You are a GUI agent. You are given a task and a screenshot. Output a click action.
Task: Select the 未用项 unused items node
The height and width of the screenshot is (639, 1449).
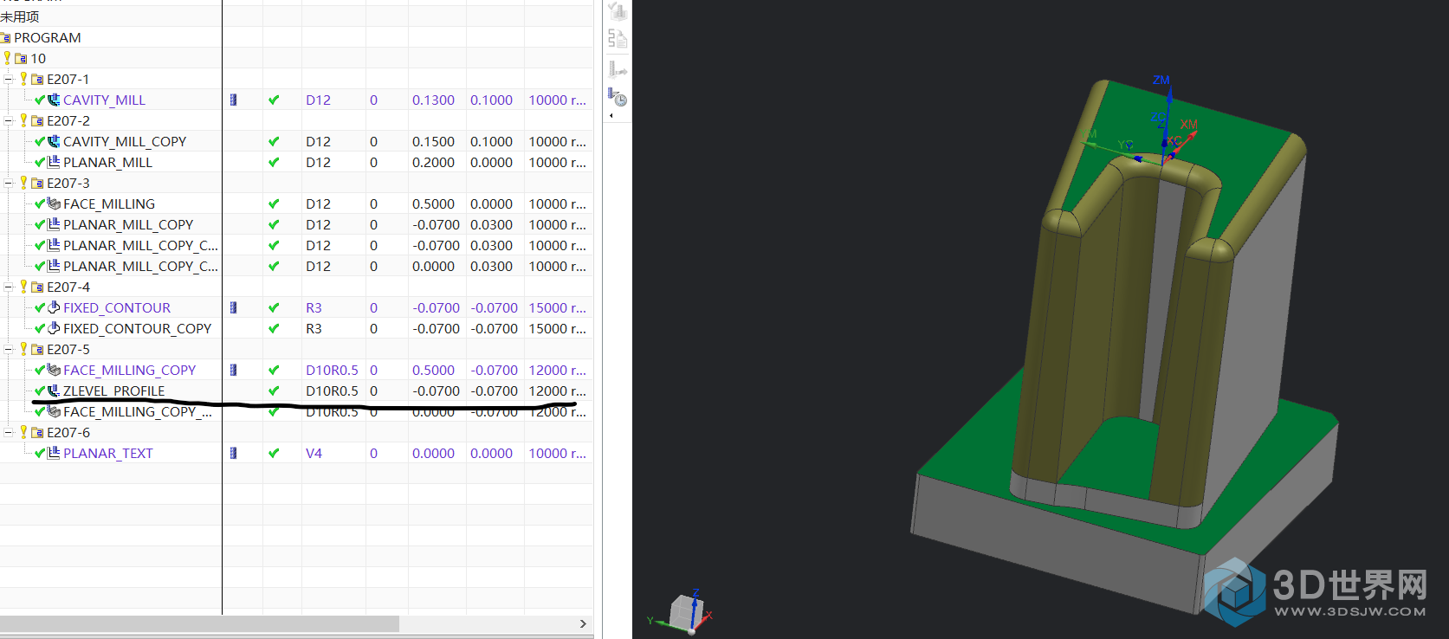tap(20, 16)
